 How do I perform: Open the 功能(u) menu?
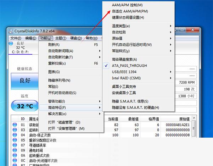tap(46, 38)
